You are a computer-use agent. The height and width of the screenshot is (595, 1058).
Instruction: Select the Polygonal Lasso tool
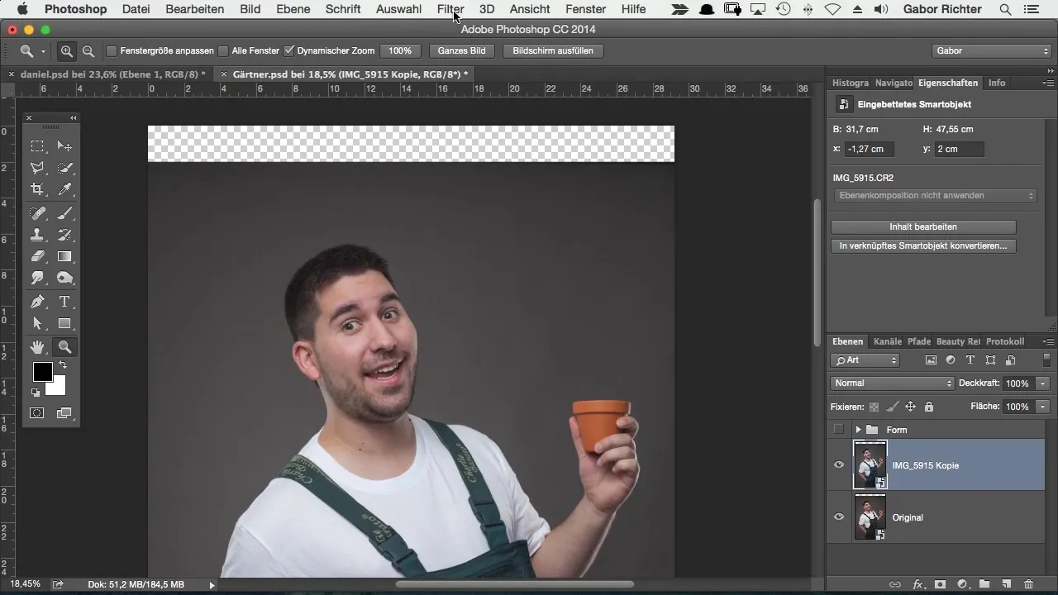point(37,168)
